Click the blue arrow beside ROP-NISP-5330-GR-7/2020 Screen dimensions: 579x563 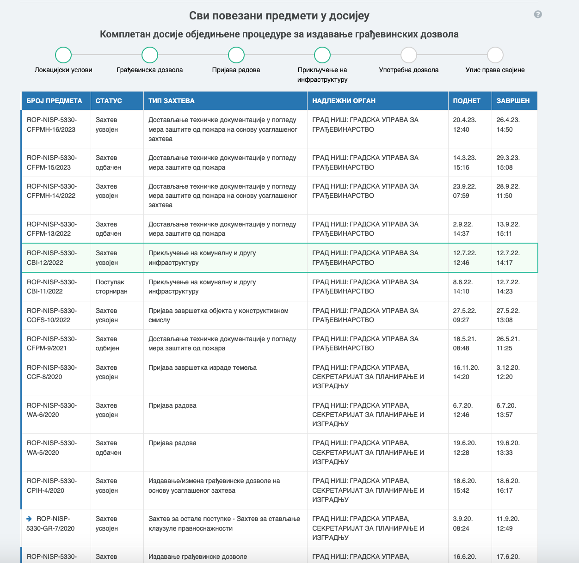[x=30, y=519]
